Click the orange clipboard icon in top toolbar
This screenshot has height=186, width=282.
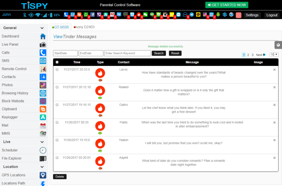(79, 15)
